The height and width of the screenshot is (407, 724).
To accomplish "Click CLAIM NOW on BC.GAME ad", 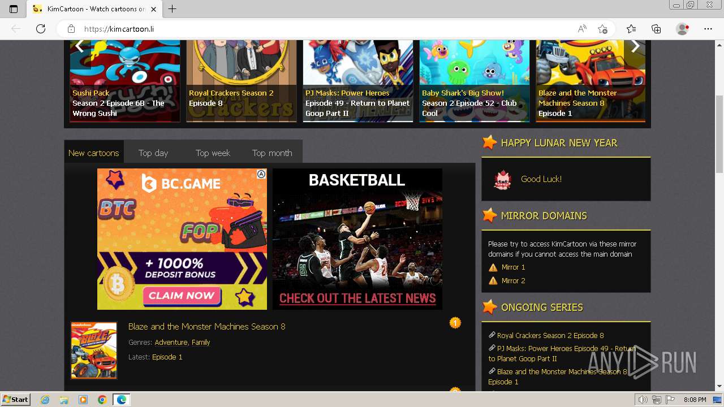I will pos(181,296).
